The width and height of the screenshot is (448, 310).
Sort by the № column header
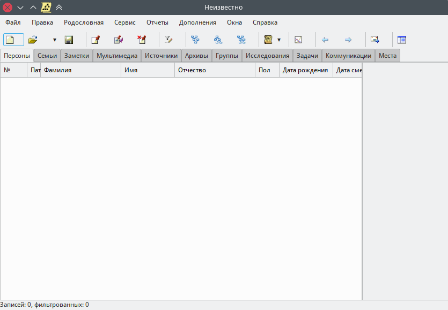tap(14, 70)
